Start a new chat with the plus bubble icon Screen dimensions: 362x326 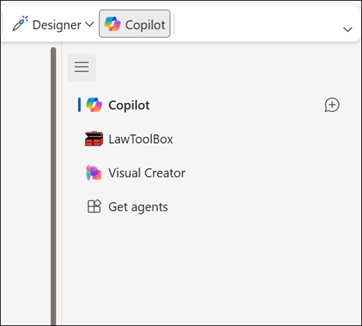pos(332,105)
